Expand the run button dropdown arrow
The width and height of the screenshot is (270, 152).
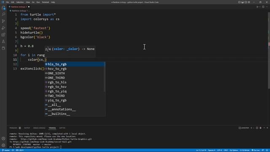[260, 7]
